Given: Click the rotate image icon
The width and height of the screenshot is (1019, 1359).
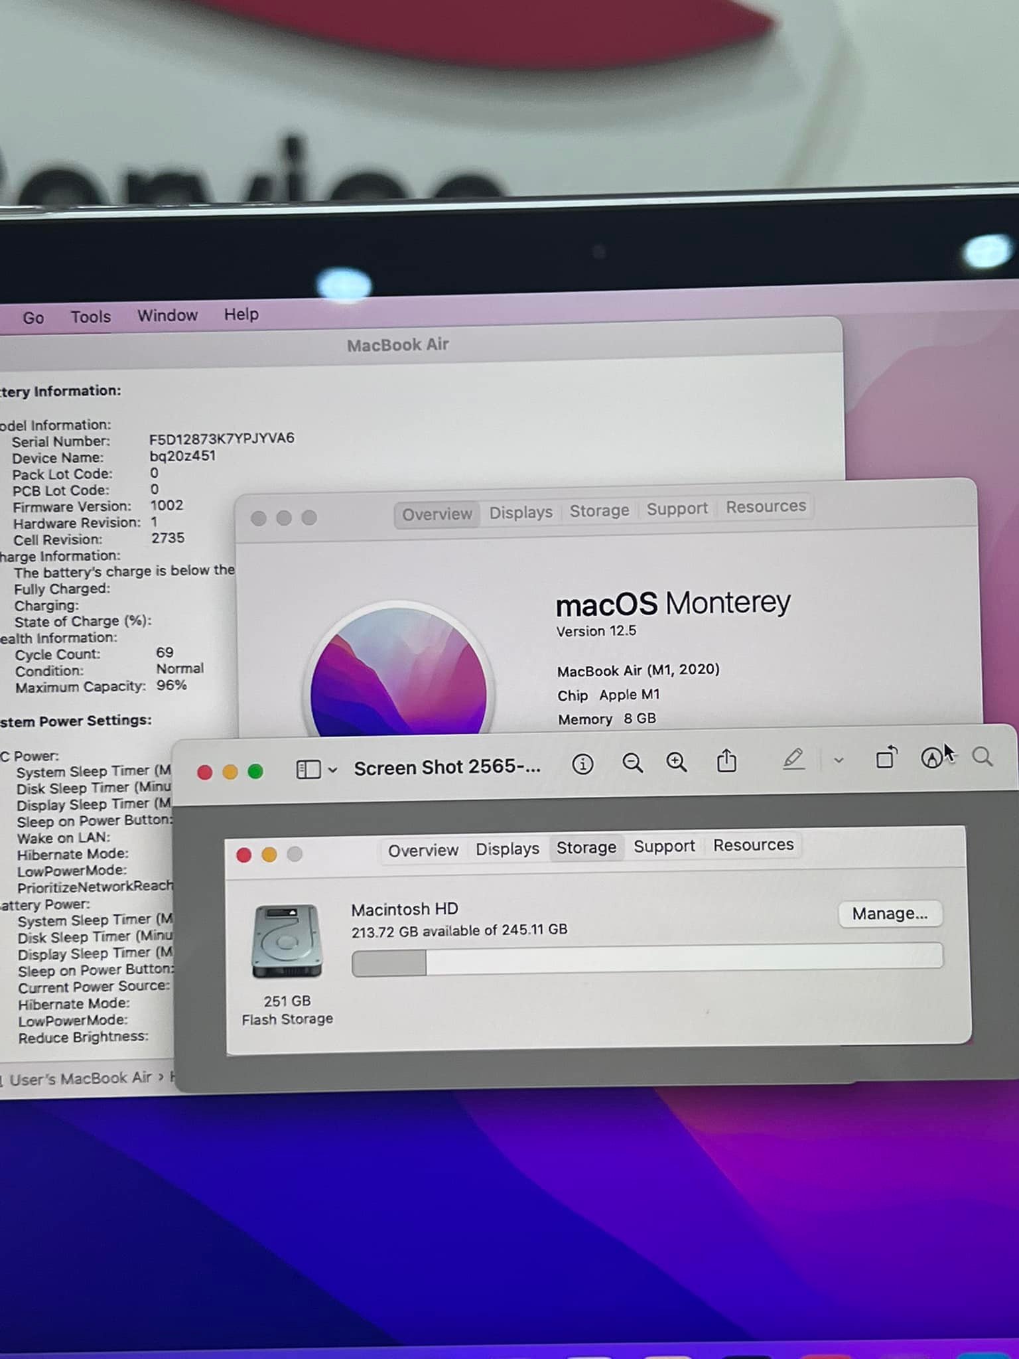Looking at the screenshot, I should (x=886, y=758).
